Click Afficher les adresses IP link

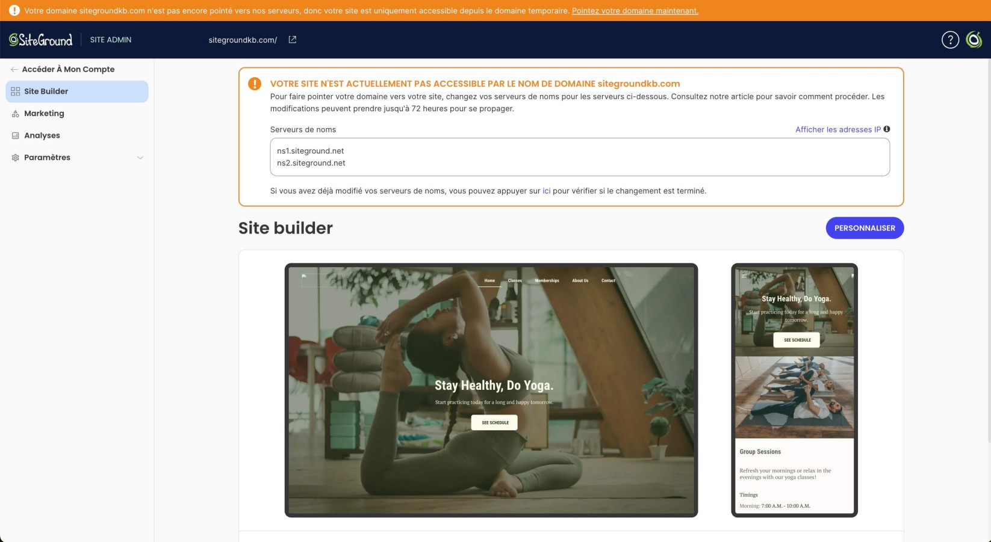click(837, 129)
